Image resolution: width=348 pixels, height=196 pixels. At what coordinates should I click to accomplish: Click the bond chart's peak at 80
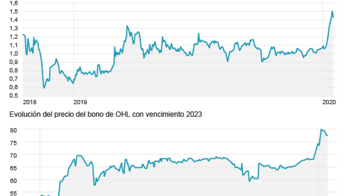321,130
